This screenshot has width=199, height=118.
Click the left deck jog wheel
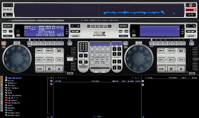point(17,58)
